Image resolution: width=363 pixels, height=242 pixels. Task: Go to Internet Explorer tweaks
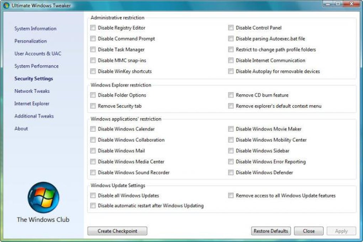[x=32, y=104]
